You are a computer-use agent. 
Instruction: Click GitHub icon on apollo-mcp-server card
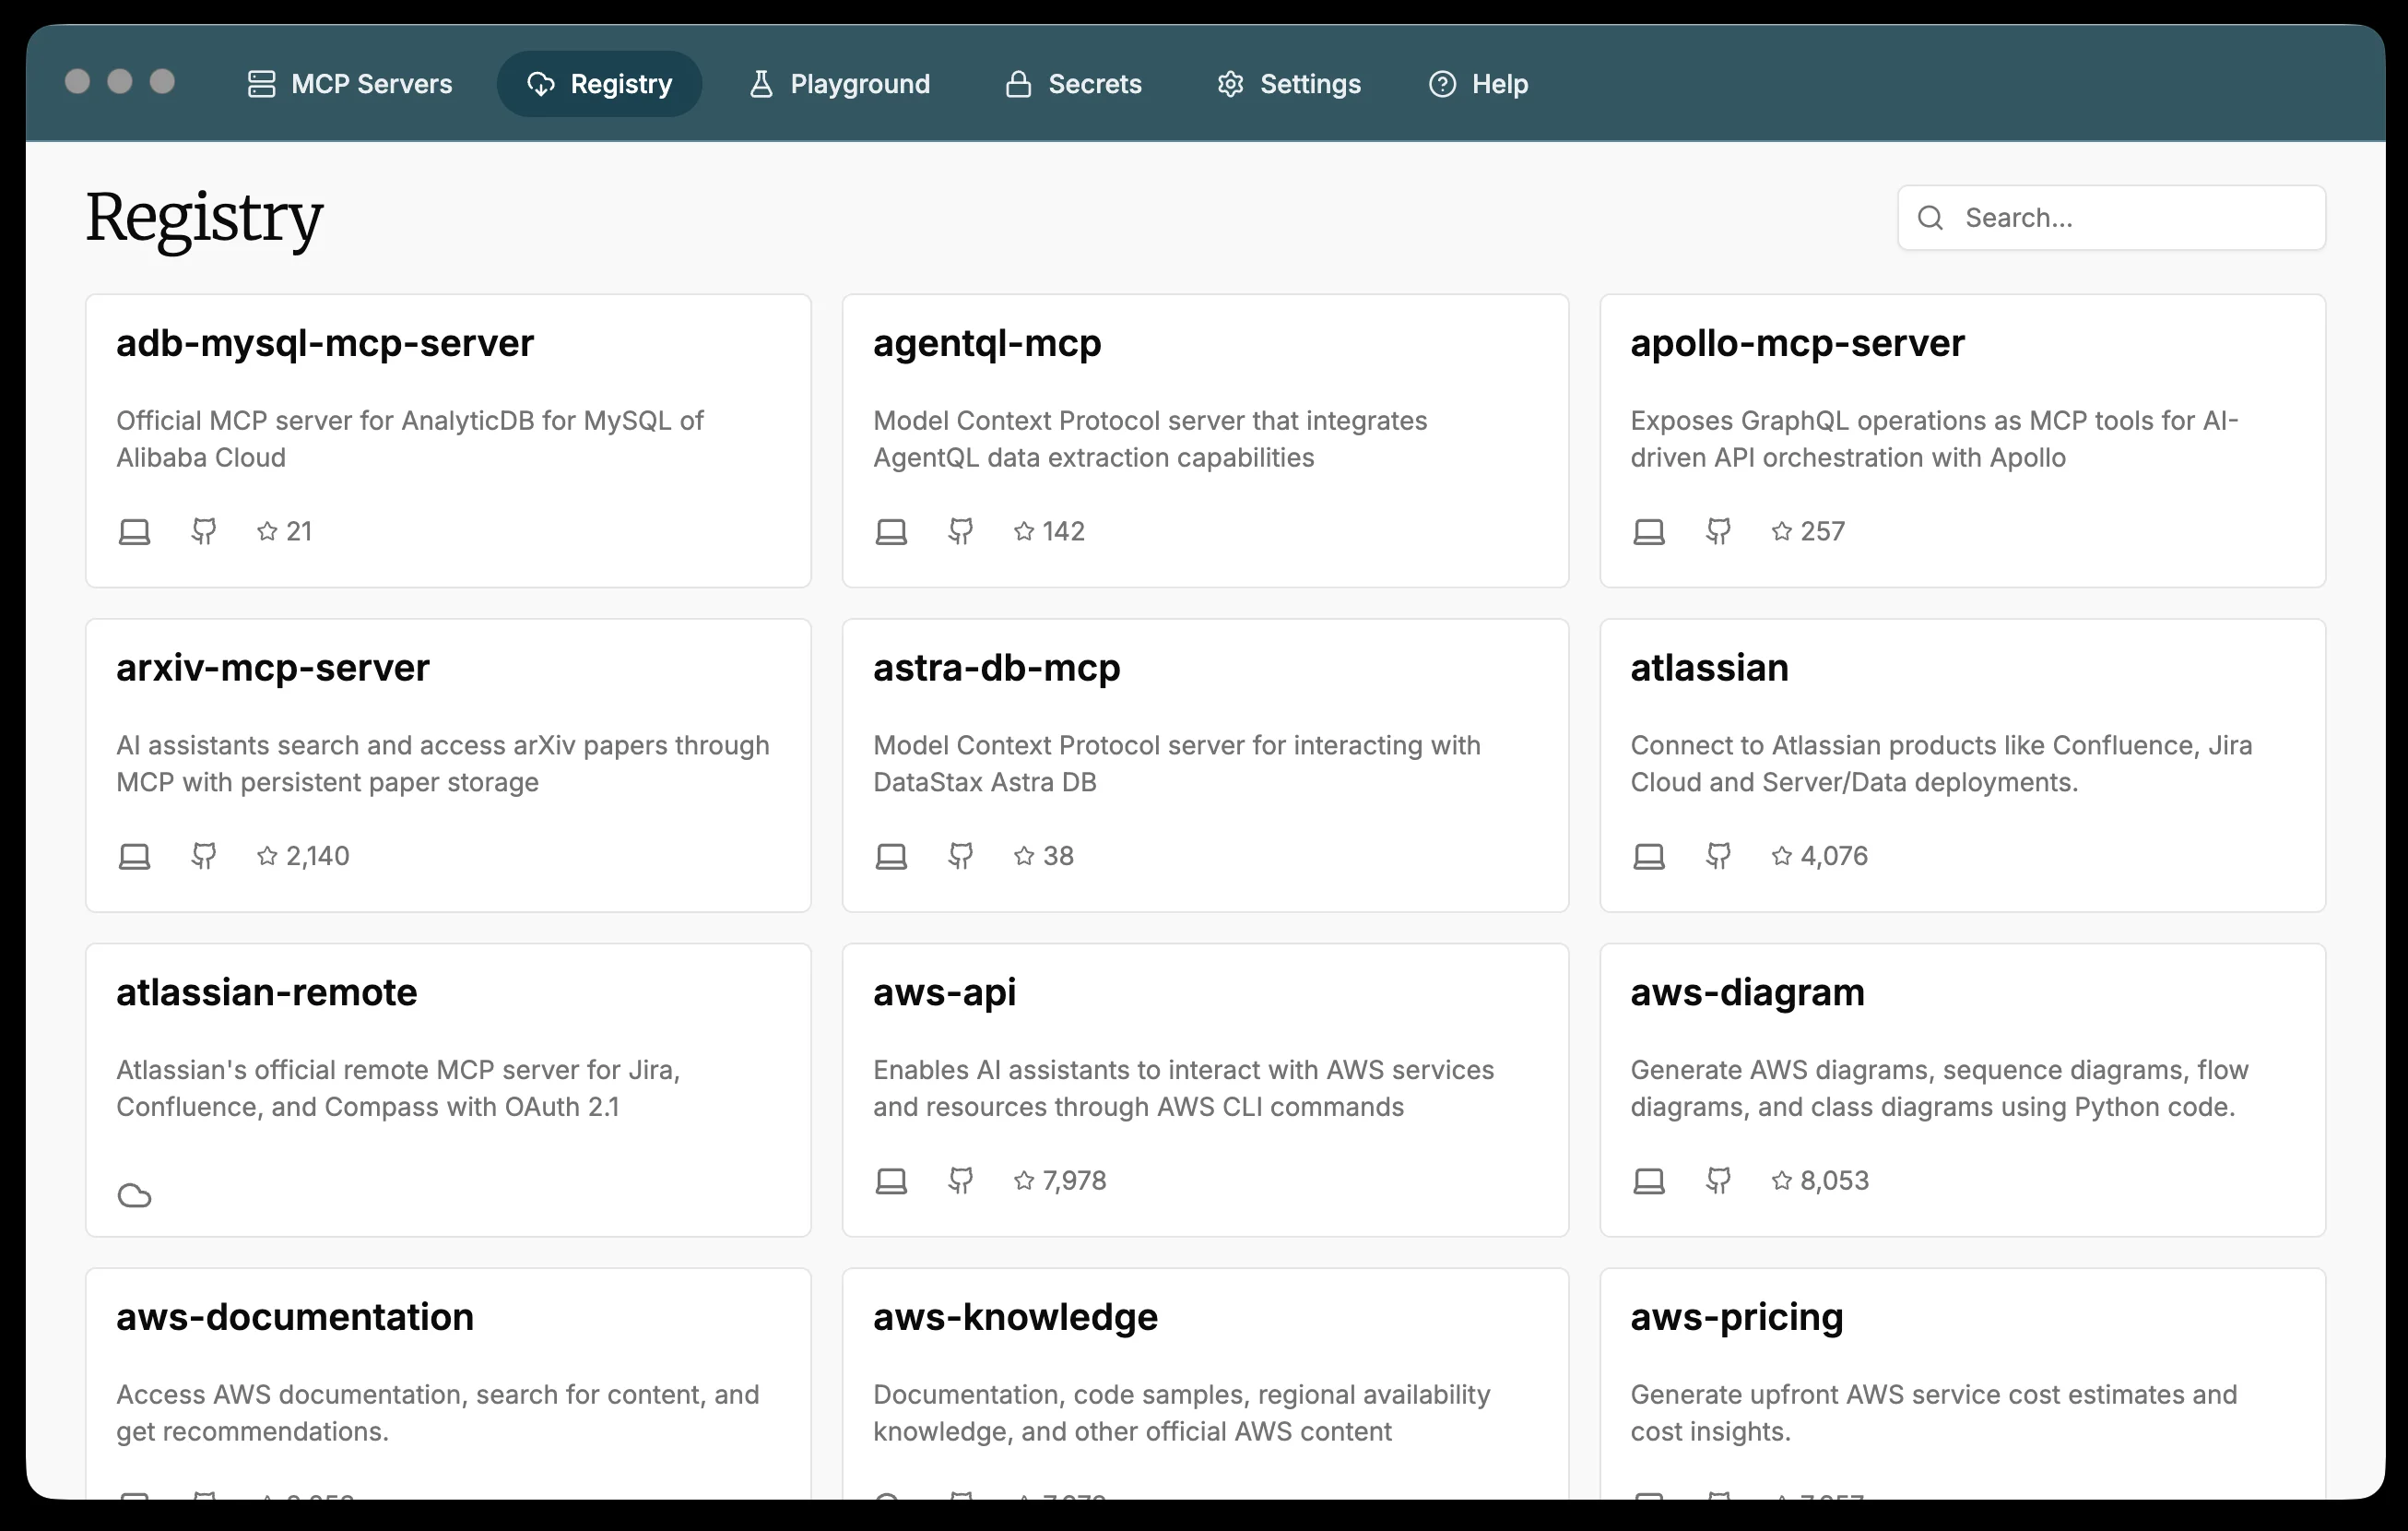(1718, 531)
